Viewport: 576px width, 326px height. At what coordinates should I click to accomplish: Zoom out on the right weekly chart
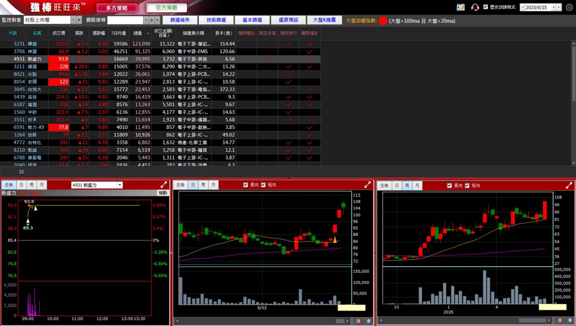click(x=570, y=321)
